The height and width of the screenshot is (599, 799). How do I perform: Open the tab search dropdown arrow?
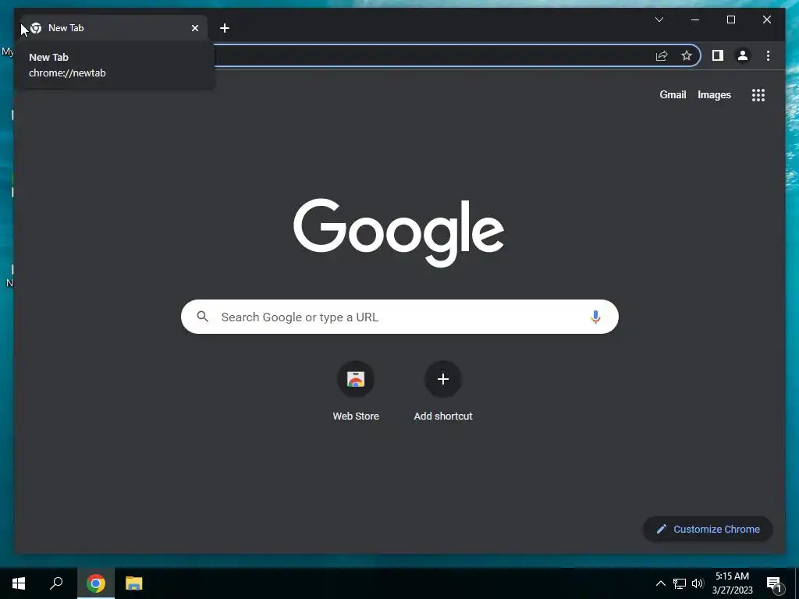click(659, 19)
